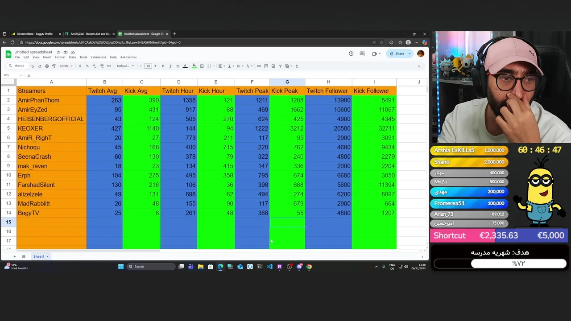Format selection as percent

point(87,66)
